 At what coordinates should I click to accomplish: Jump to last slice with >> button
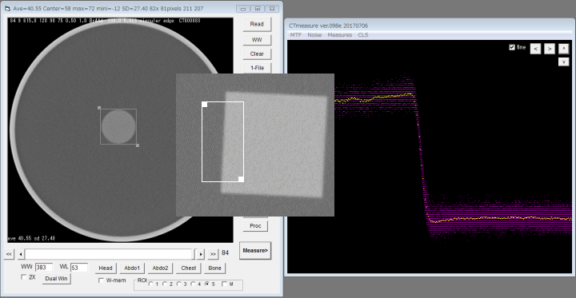click(213, 254)
